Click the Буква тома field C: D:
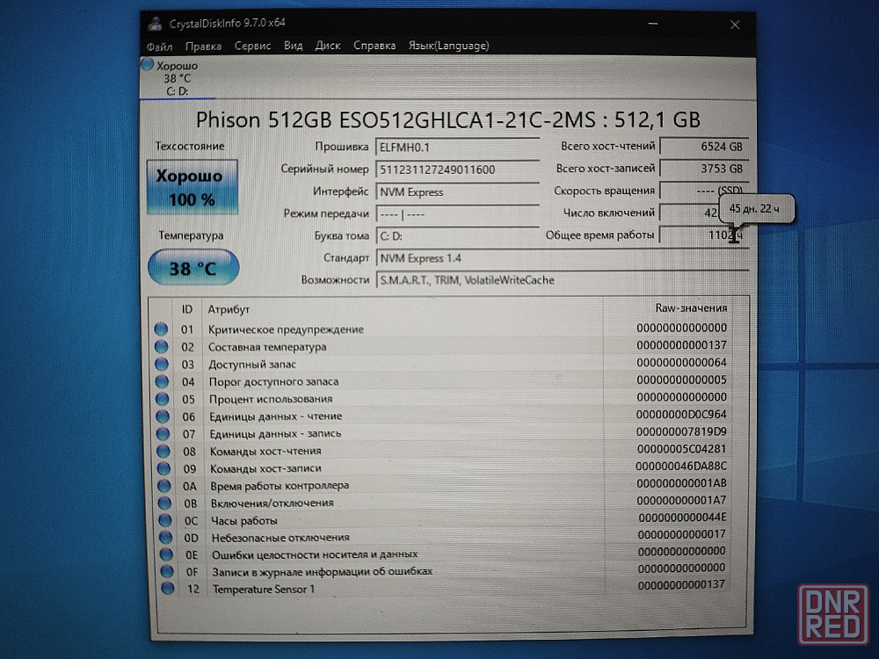 point(457,236)
